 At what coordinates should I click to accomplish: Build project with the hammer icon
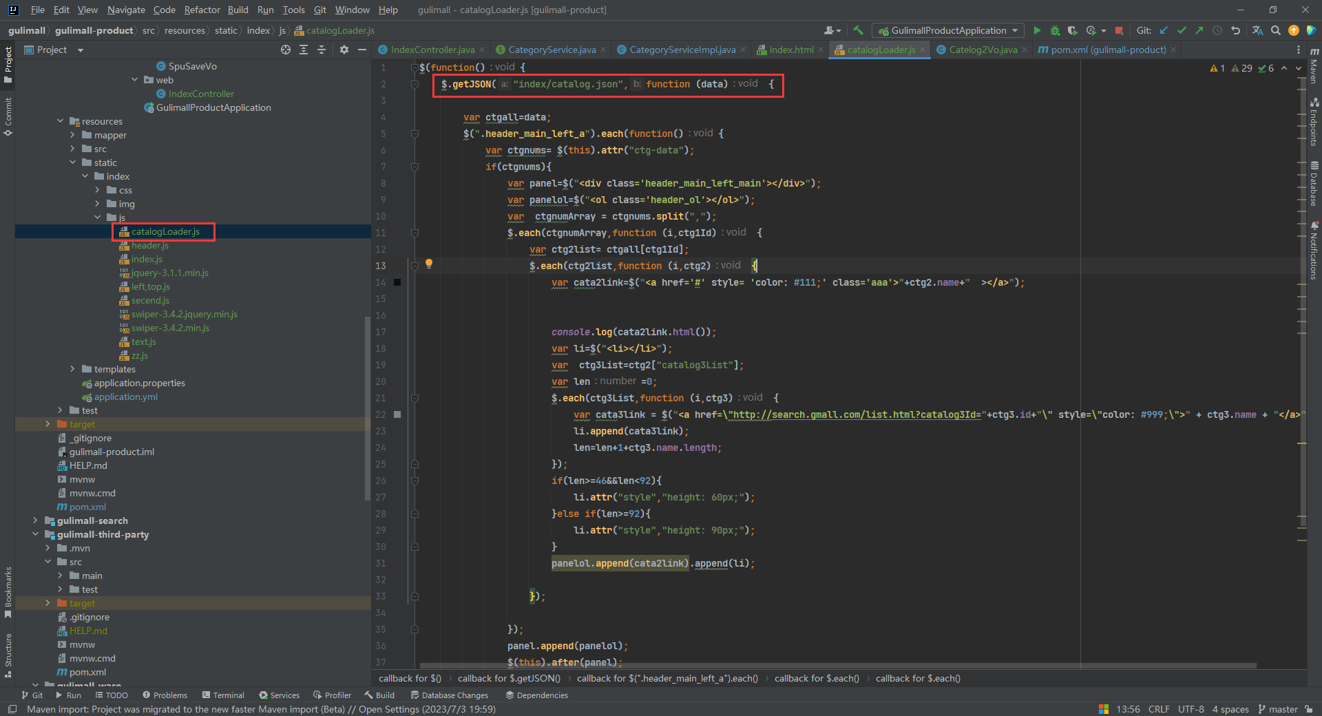coord(858,30)
